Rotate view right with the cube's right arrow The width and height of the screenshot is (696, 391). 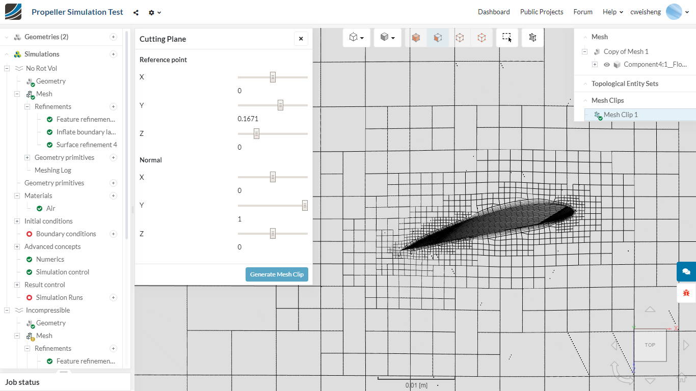[686, 346]
